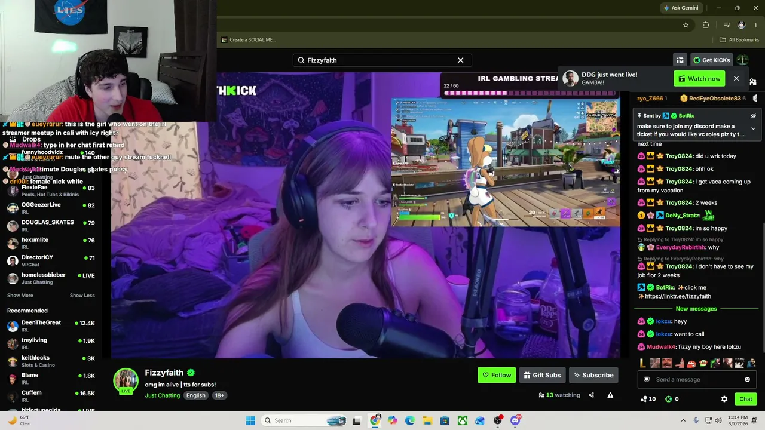The width and height of the screenshot is (765, 430).
Task: Click Watch now for DDG stream
Action: tap(699, 79)
